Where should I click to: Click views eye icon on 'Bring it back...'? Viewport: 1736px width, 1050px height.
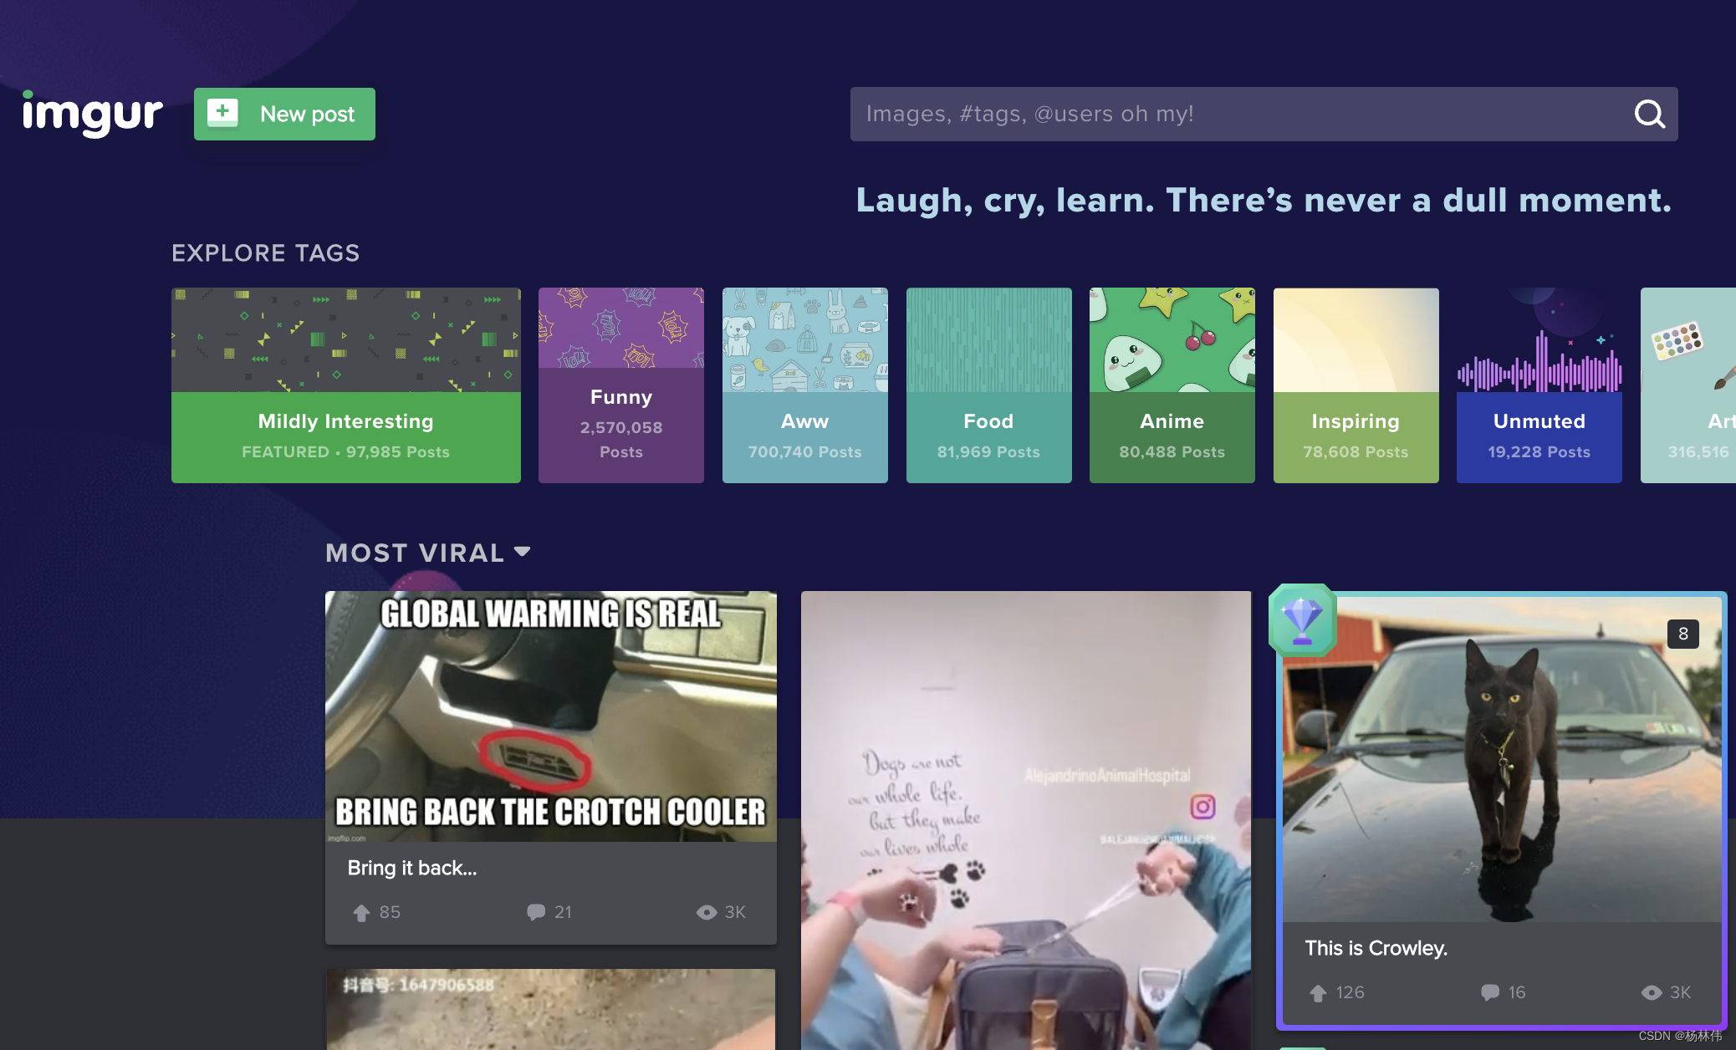tap(707, 912)
